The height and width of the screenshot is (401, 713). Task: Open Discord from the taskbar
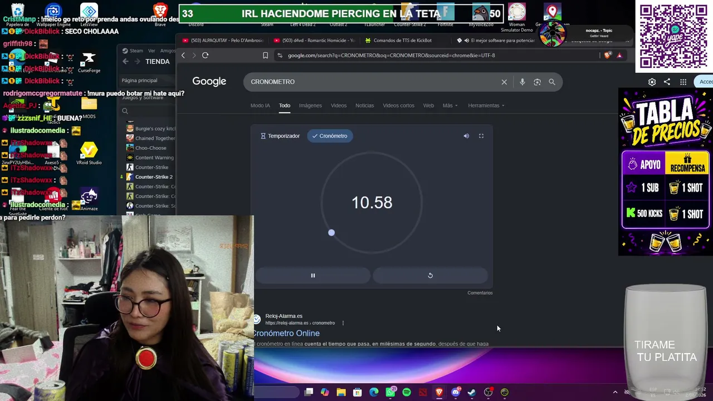456,392
